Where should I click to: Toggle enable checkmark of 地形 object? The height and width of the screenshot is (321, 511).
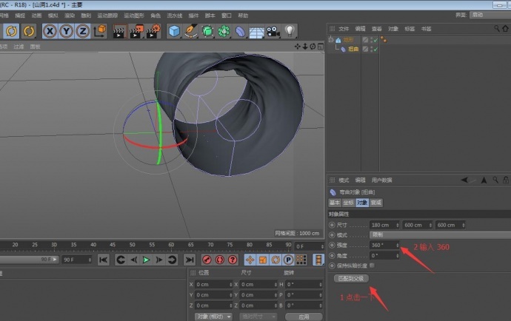pyautogui.click(x=375, y=40)
